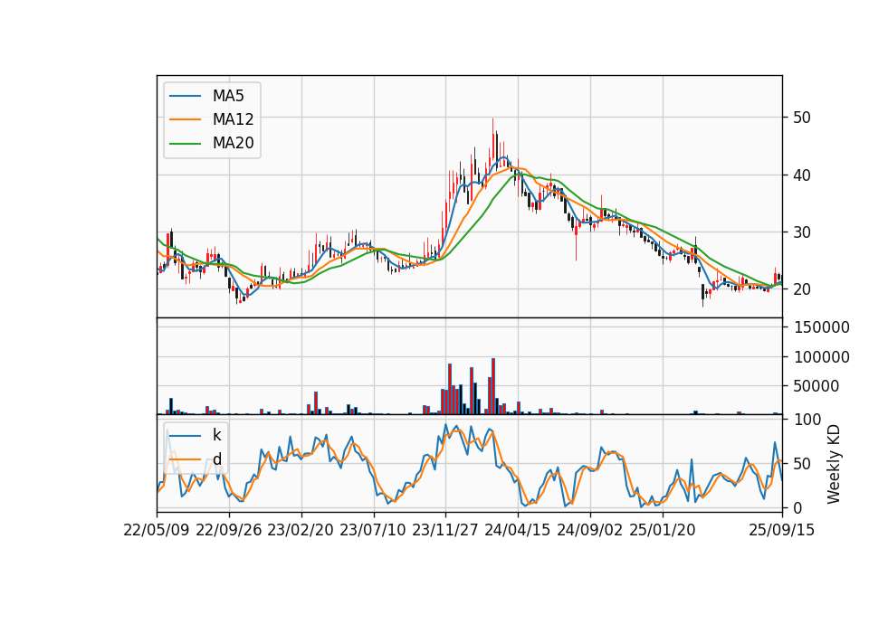Screen dimensions: 869x624
Task: Click the MA12 legend label
Action: click(x=233, y=119)
